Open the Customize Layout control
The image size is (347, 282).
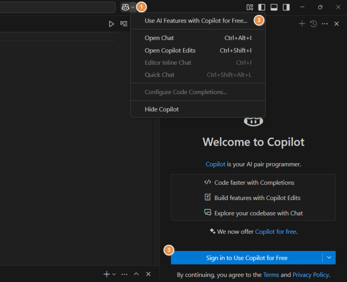point(249,7)
